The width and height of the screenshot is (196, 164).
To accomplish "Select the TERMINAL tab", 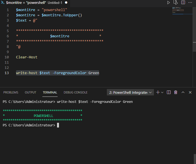I will click(50, 92).
